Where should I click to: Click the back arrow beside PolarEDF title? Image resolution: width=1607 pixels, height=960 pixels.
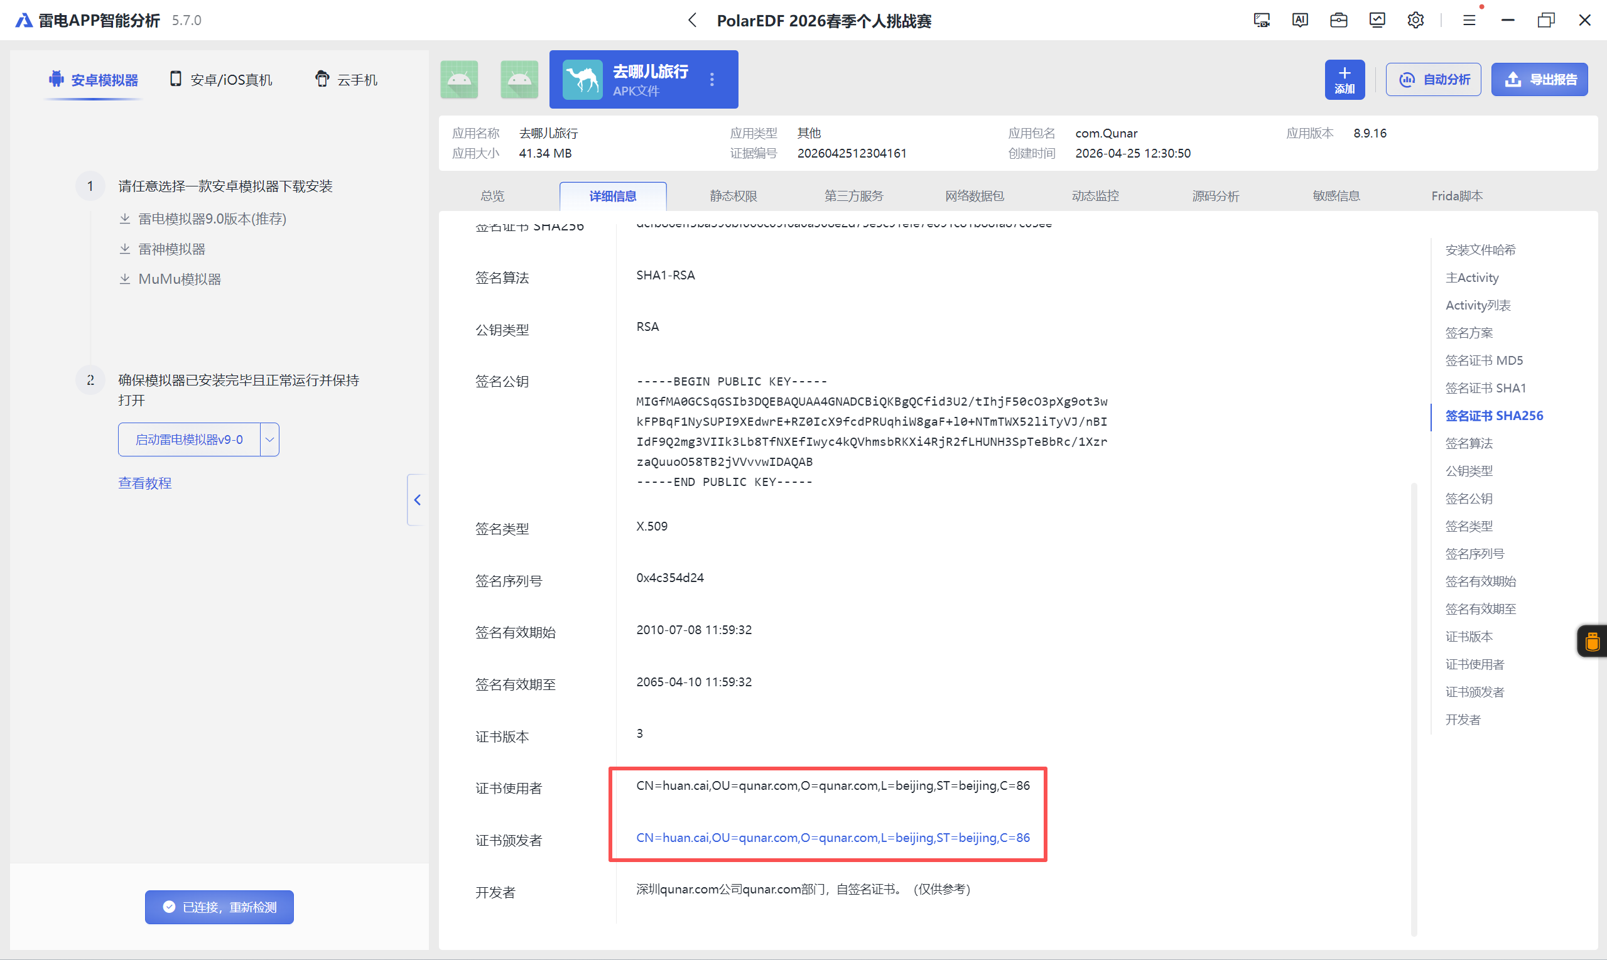pyautogui.click(x=692, y=21)
